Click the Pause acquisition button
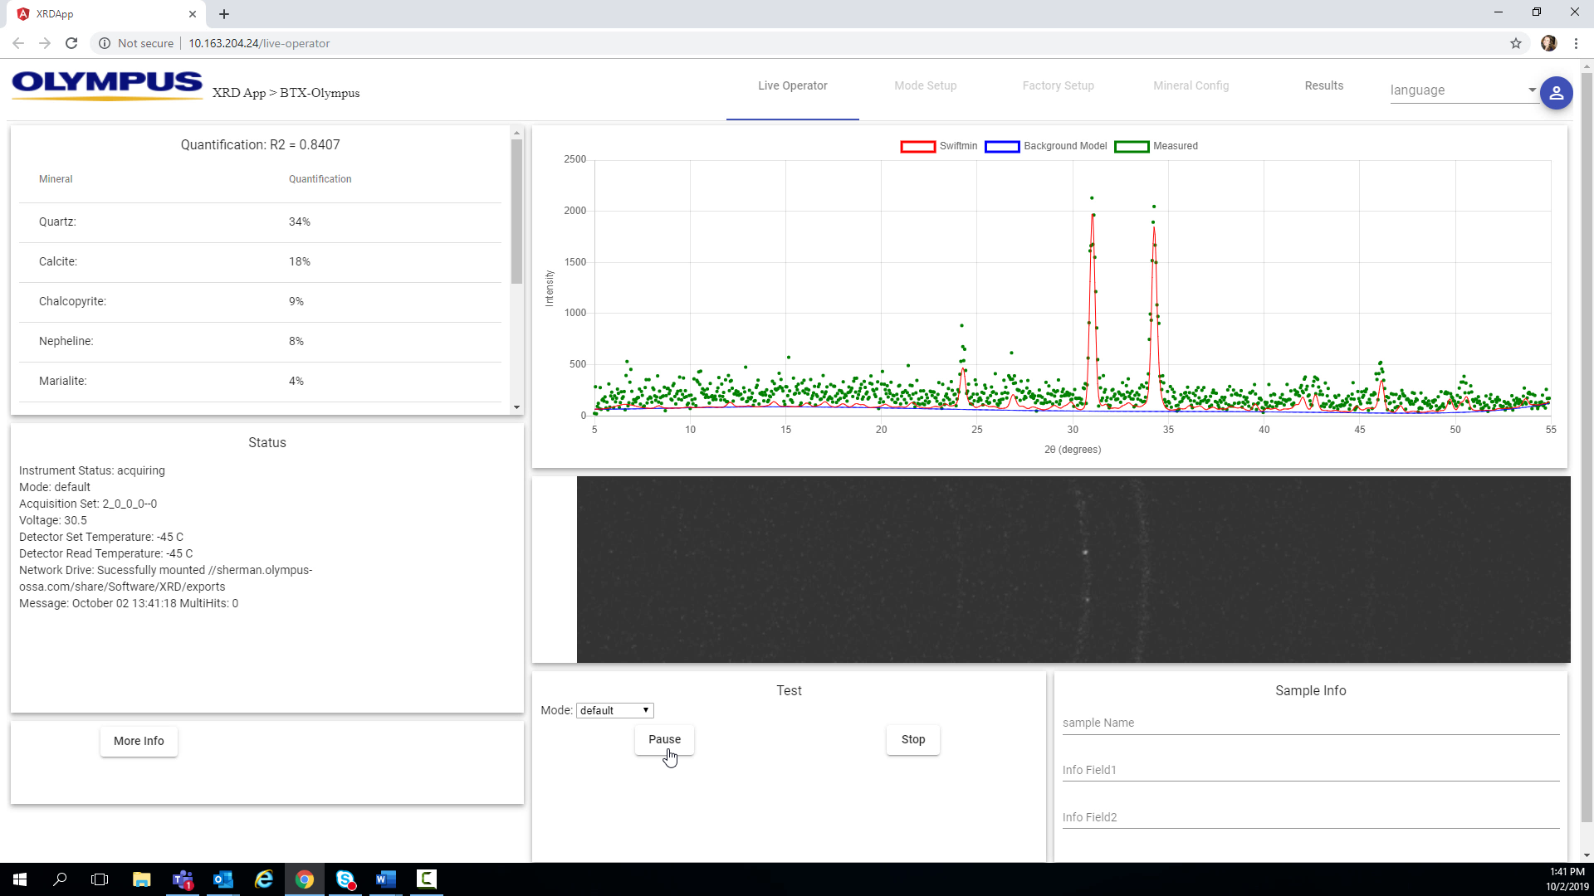This screenshot has height=896, width=1594. click(663, 738)
